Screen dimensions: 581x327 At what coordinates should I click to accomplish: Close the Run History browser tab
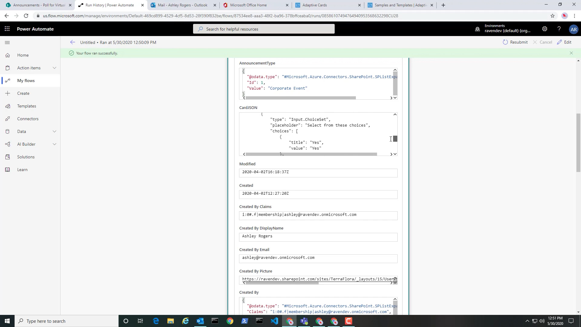tap(143, 5)
